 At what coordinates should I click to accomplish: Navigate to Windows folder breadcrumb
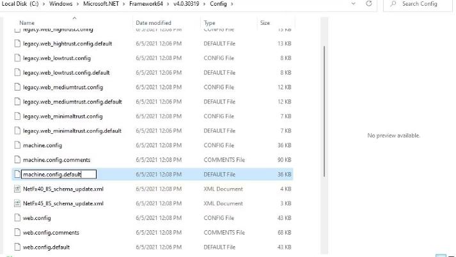(x=61, y=4)
